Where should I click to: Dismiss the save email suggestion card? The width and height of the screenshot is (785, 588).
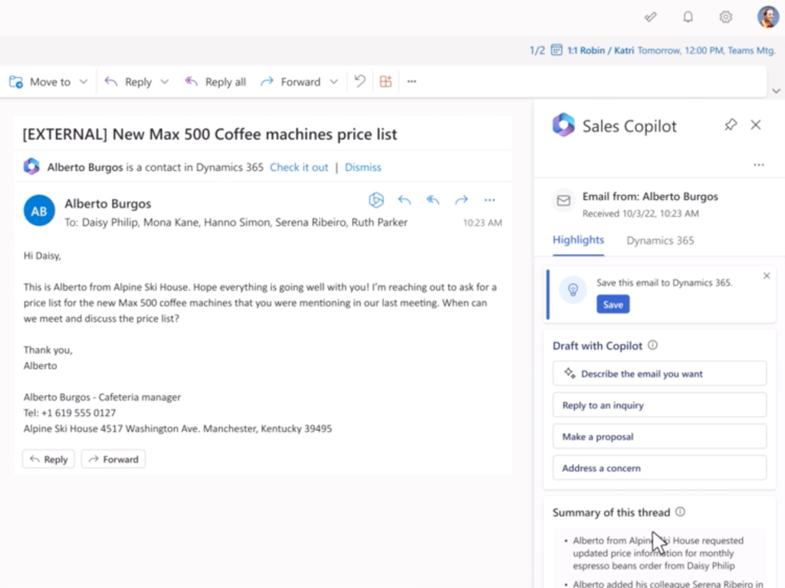point(767,276)
